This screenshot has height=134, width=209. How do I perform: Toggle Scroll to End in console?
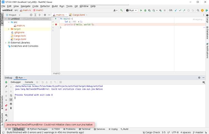[11, 100]
